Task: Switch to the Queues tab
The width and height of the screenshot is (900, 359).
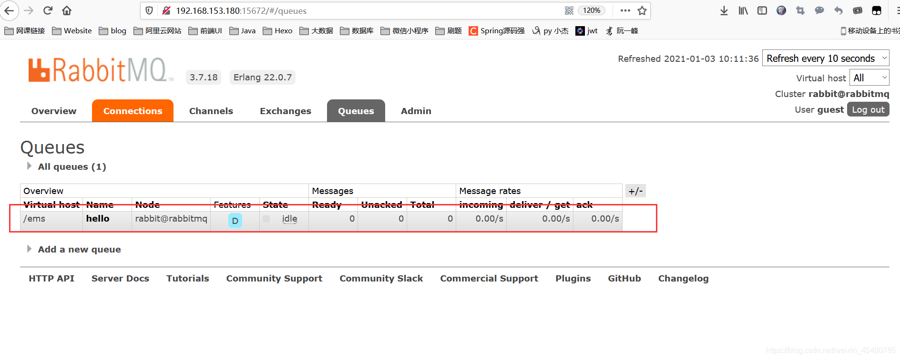Action: click(356, 111)
